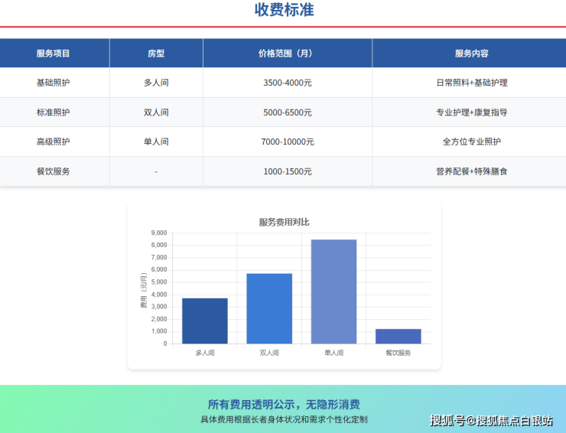Click the 所有费用透明公示 banner text
The image size is (566, 433).
(284, 405)
